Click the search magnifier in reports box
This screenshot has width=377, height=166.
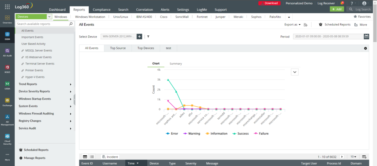[71, 24]
